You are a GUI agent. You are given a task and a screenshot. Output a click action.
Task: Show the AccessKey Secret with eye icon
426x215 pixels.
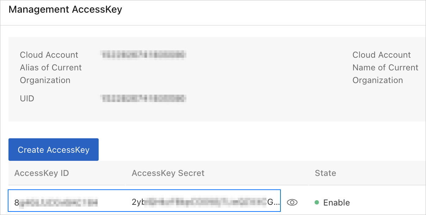(x=292, y=202)
